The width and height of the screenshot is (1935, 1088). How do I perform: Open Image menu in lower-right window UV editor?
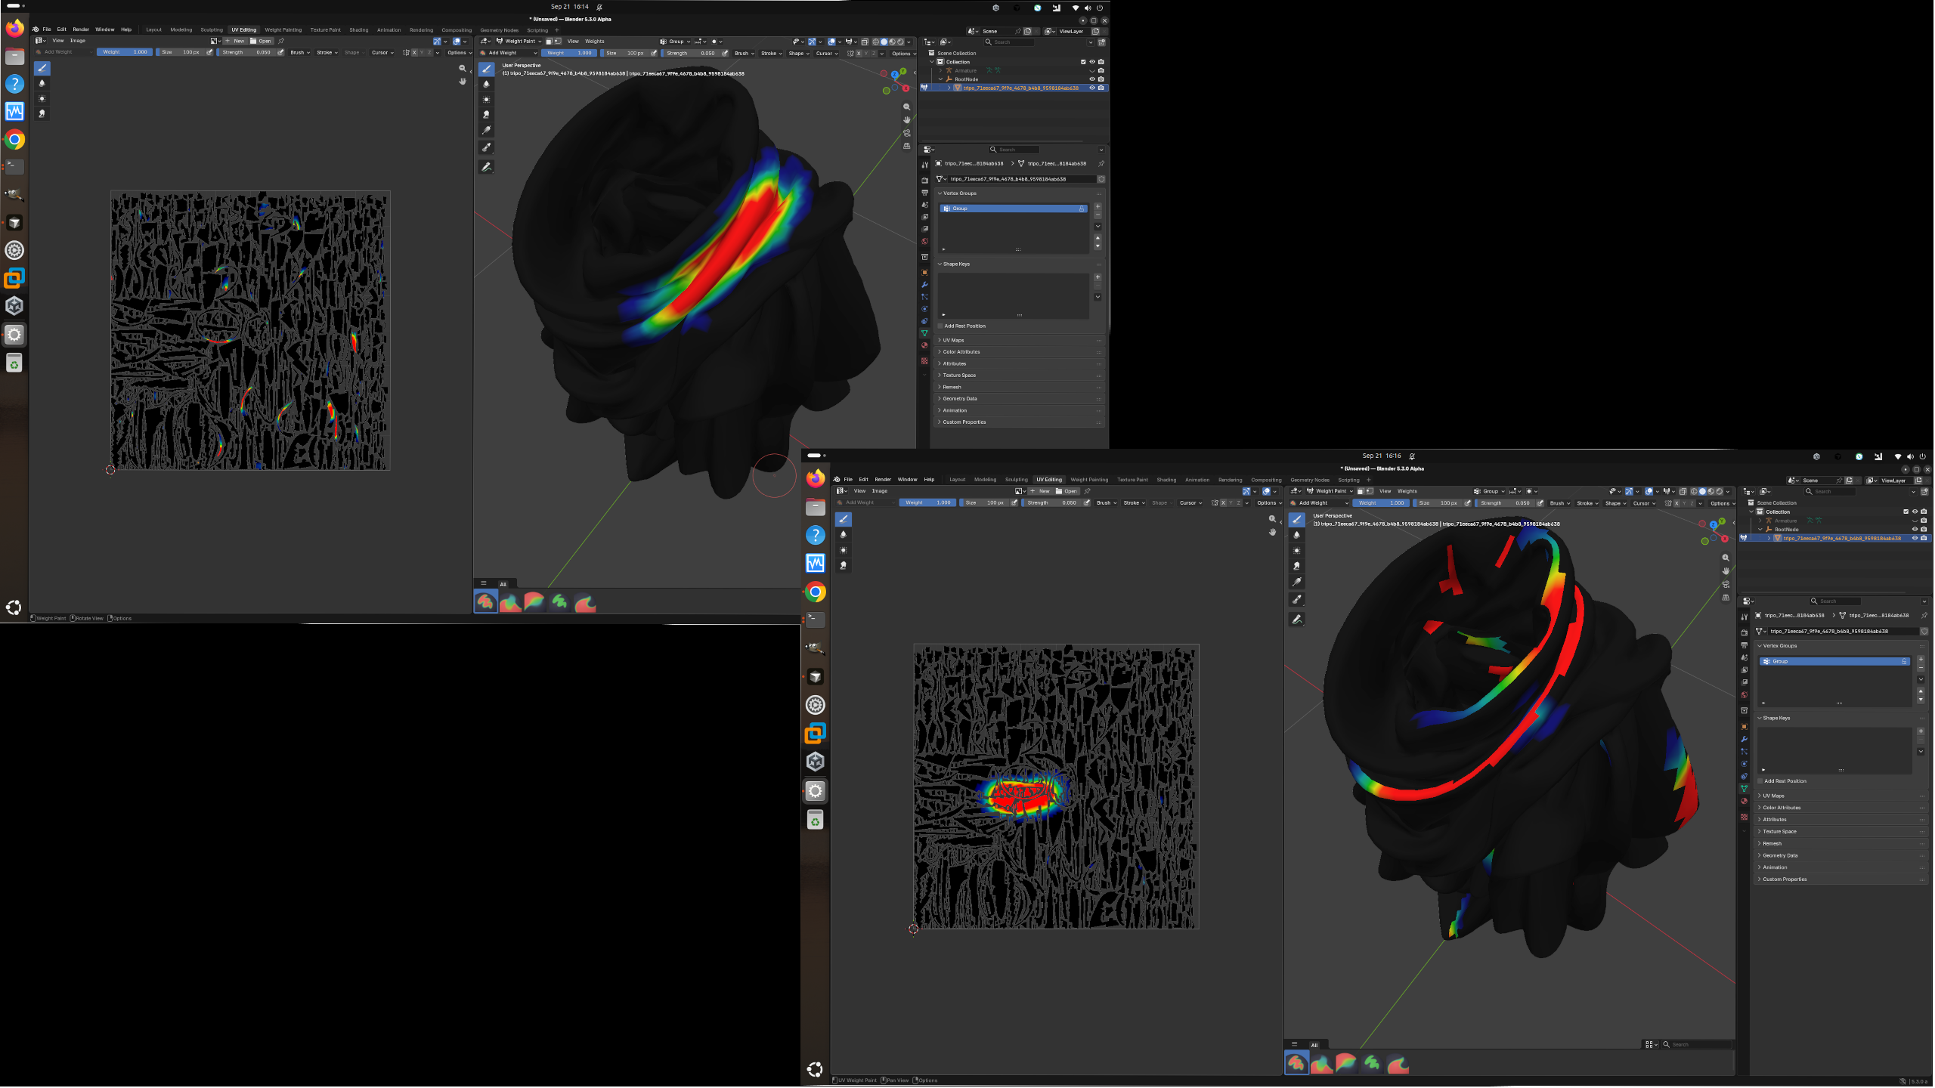coord(880,491)
